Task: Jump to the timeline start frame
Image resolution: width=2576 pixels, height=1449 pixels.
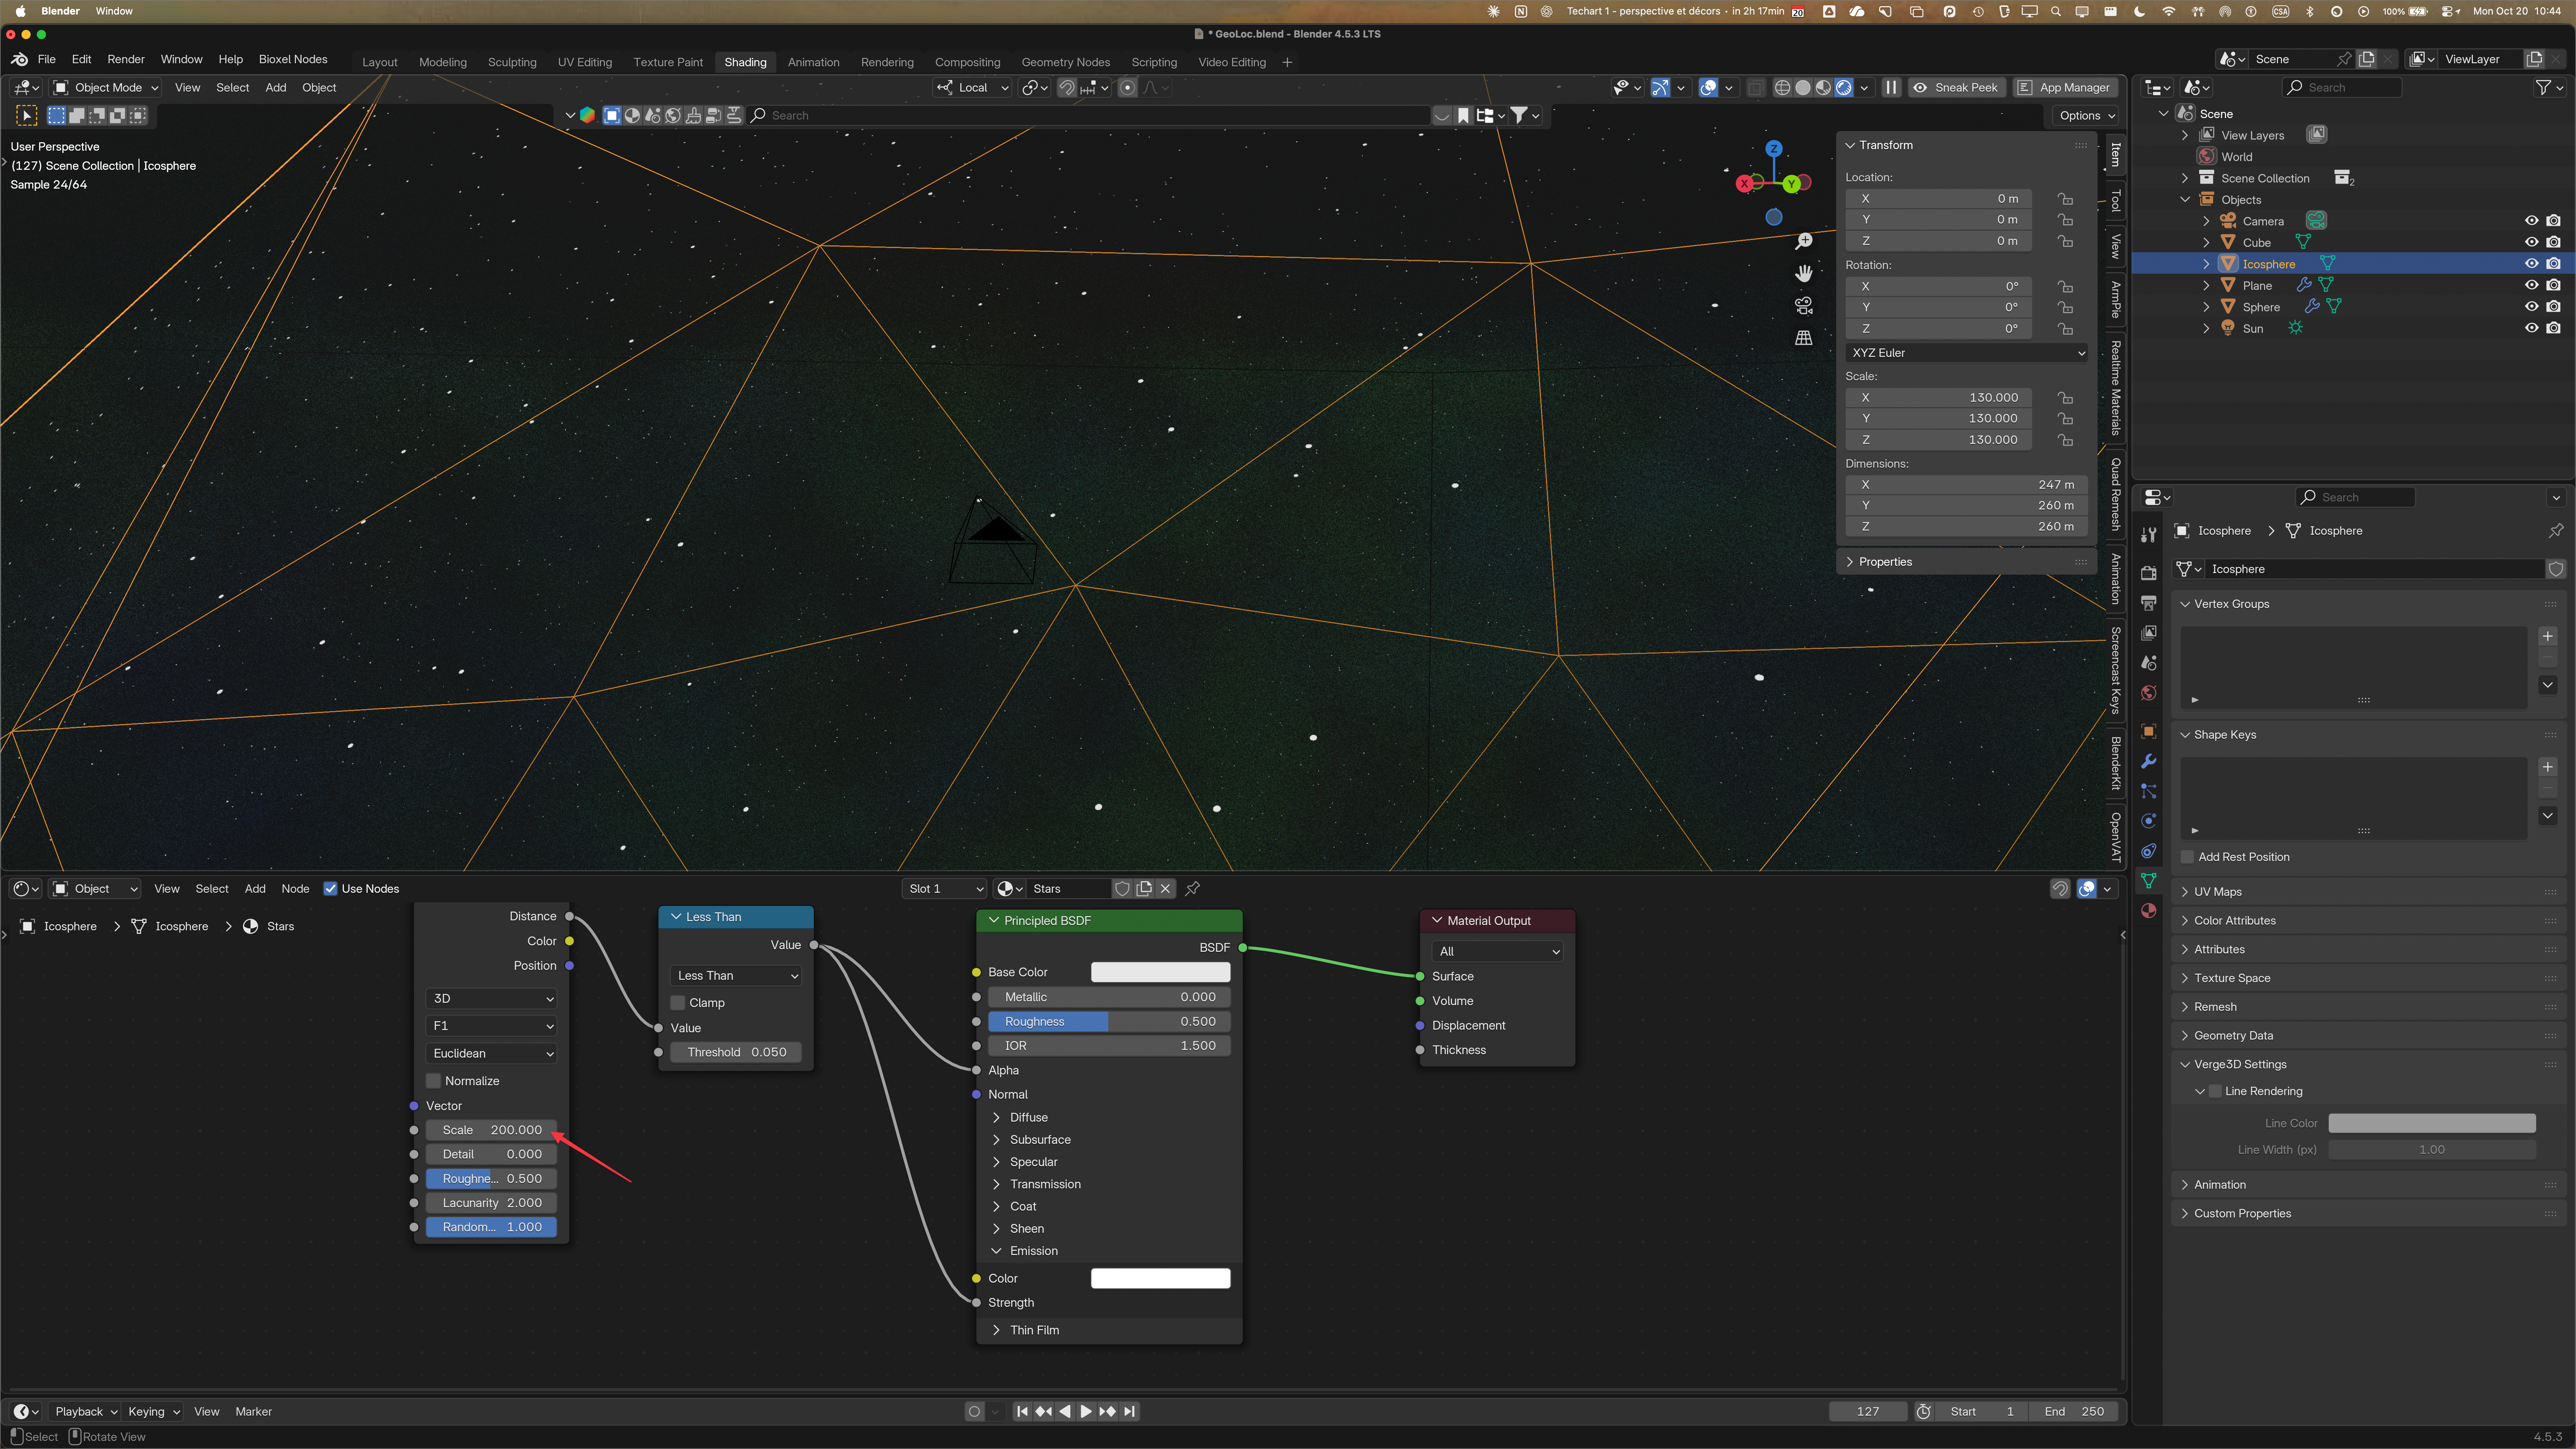Action: 1022,1411
